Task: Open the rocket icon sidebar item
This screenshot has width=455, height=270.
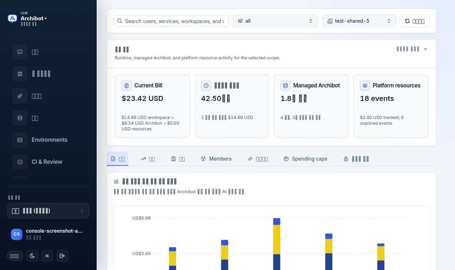Action: point(20,96)
